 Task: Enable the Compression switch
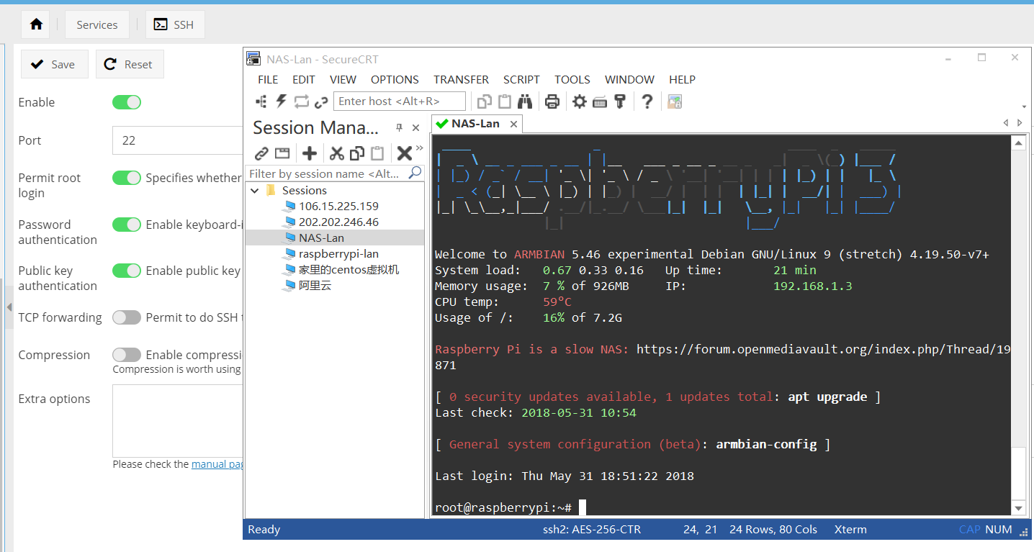point(127,355)
